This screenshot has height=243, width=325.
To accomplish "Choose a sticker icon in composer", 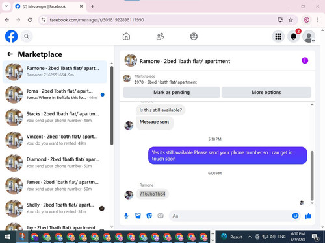I will click(x=149, y=216).
